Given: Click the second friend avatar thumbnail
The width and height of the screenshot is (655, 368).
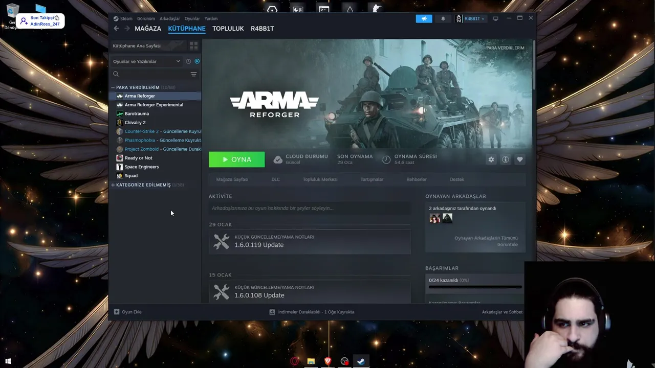Looking at the screenshot, I should pyautogui.click(x=447, y=218).
